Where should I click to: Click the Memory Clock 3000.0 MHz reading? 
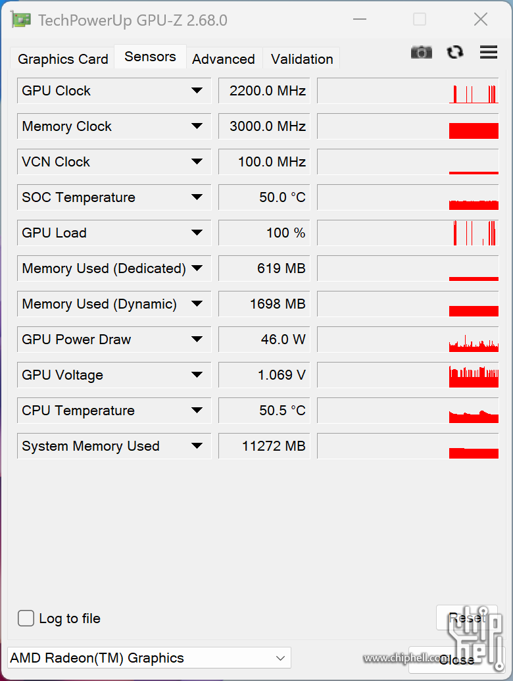coord(264,126)
